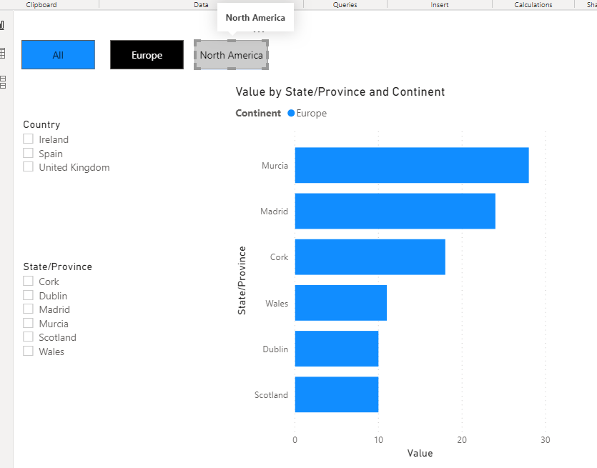Switch to Report view in left sidebar
597x468 pixels.
tap(2, 26)
